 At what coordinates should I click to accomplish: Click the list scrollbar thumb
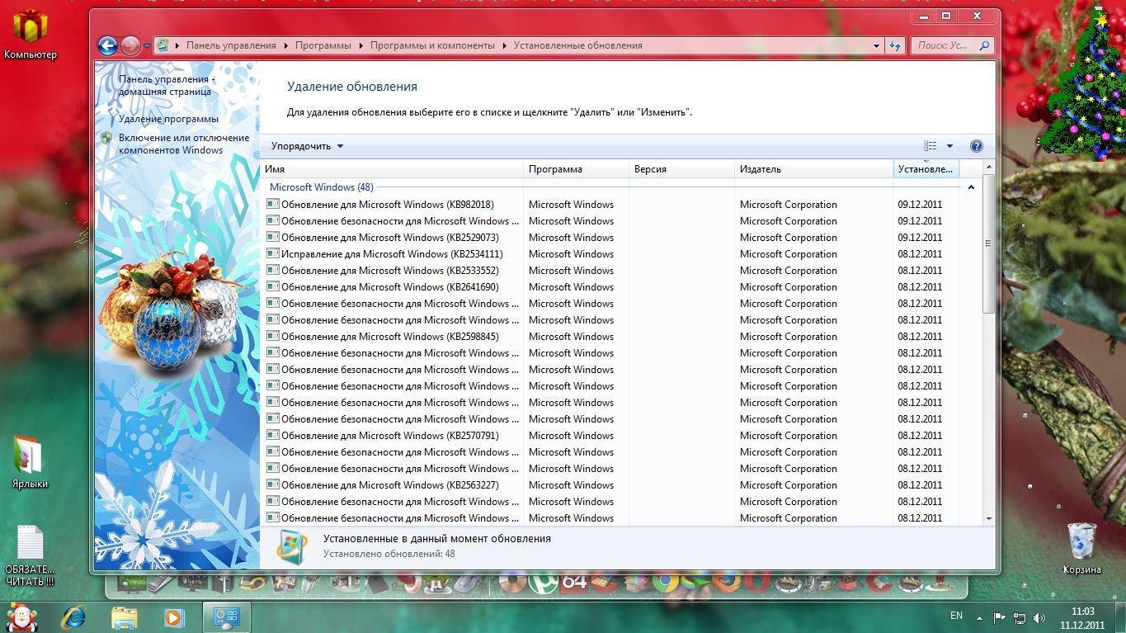coord(988,243)
